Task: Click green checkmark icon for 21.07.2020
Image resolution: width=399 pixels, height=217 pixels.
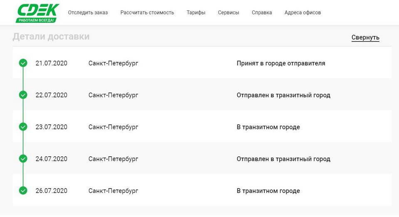Action: 23,63
